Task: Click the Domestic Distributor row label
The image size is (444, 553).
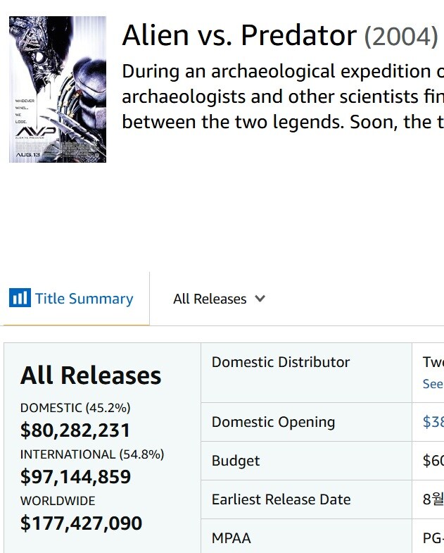Action: click(280, 362)
